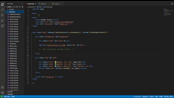Expand the .vscode folder
174x98 pixels.
point(14,10)
